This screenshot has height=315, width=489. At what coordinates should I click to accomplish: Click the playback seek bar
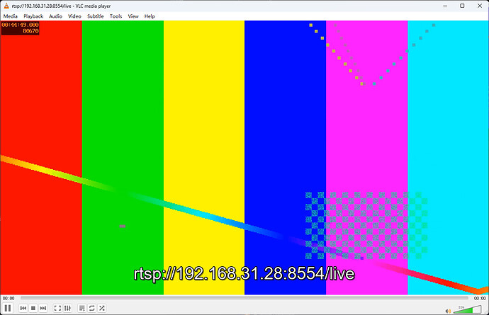[244, 298]
